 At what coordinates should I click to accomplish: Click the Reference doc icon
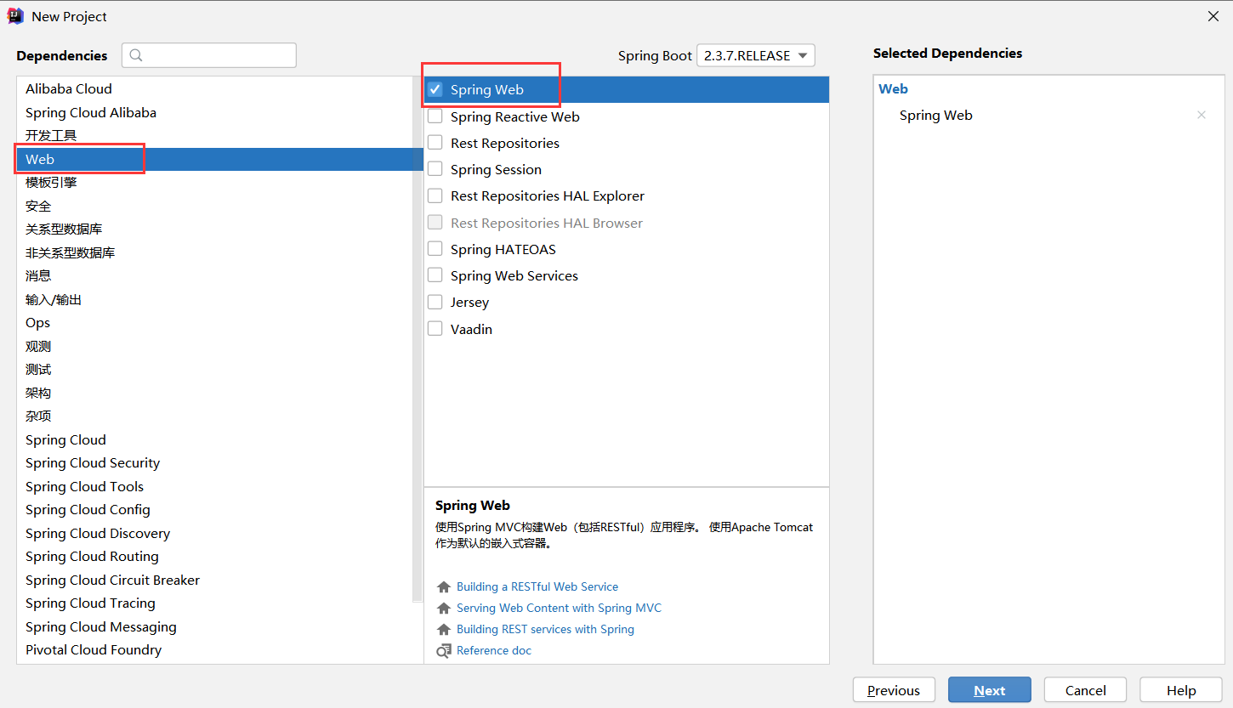443,651
